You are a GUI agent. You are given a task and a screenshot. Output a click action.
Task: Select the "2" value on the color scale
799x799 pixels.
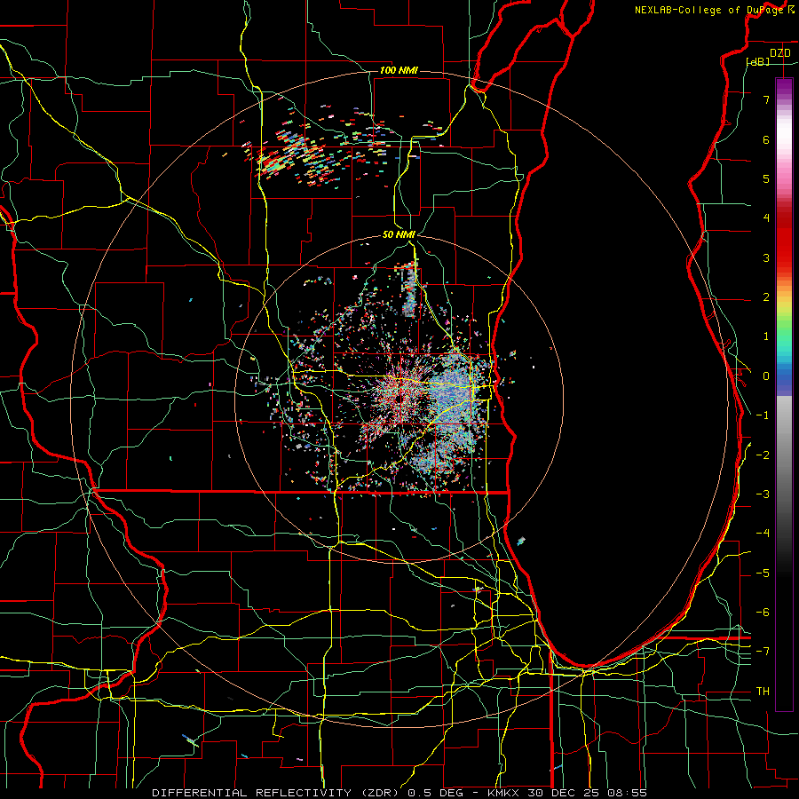coord(766,297)
